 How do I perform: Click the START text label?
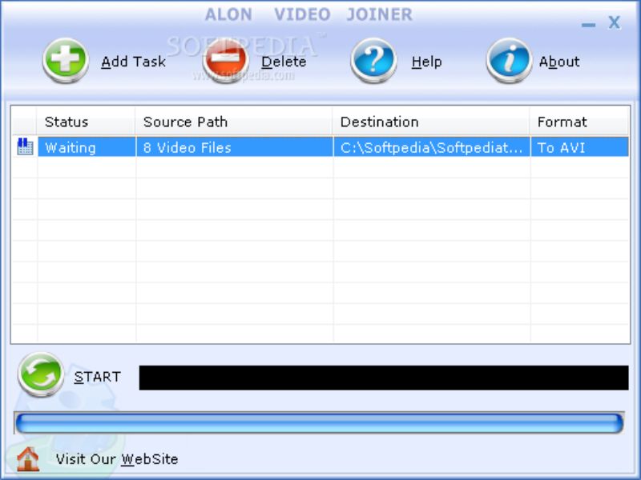(97, 377)
